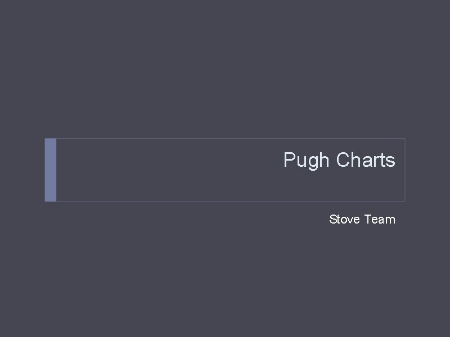Image resolution: width=450 pixels, height=337 pixels.
Task: Click the title box bottom border
Action: click(225, 201)
